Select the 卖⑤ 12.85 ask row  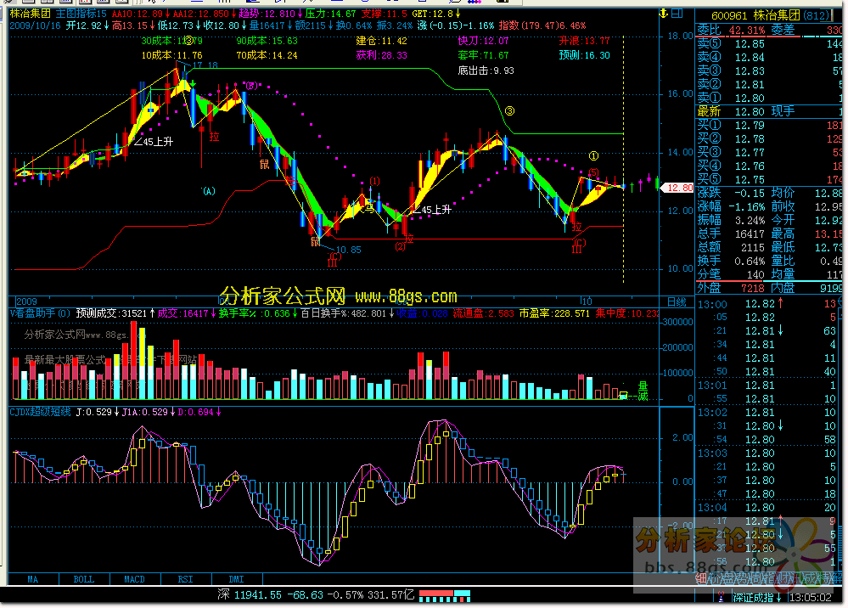click(x=770, y=44)
